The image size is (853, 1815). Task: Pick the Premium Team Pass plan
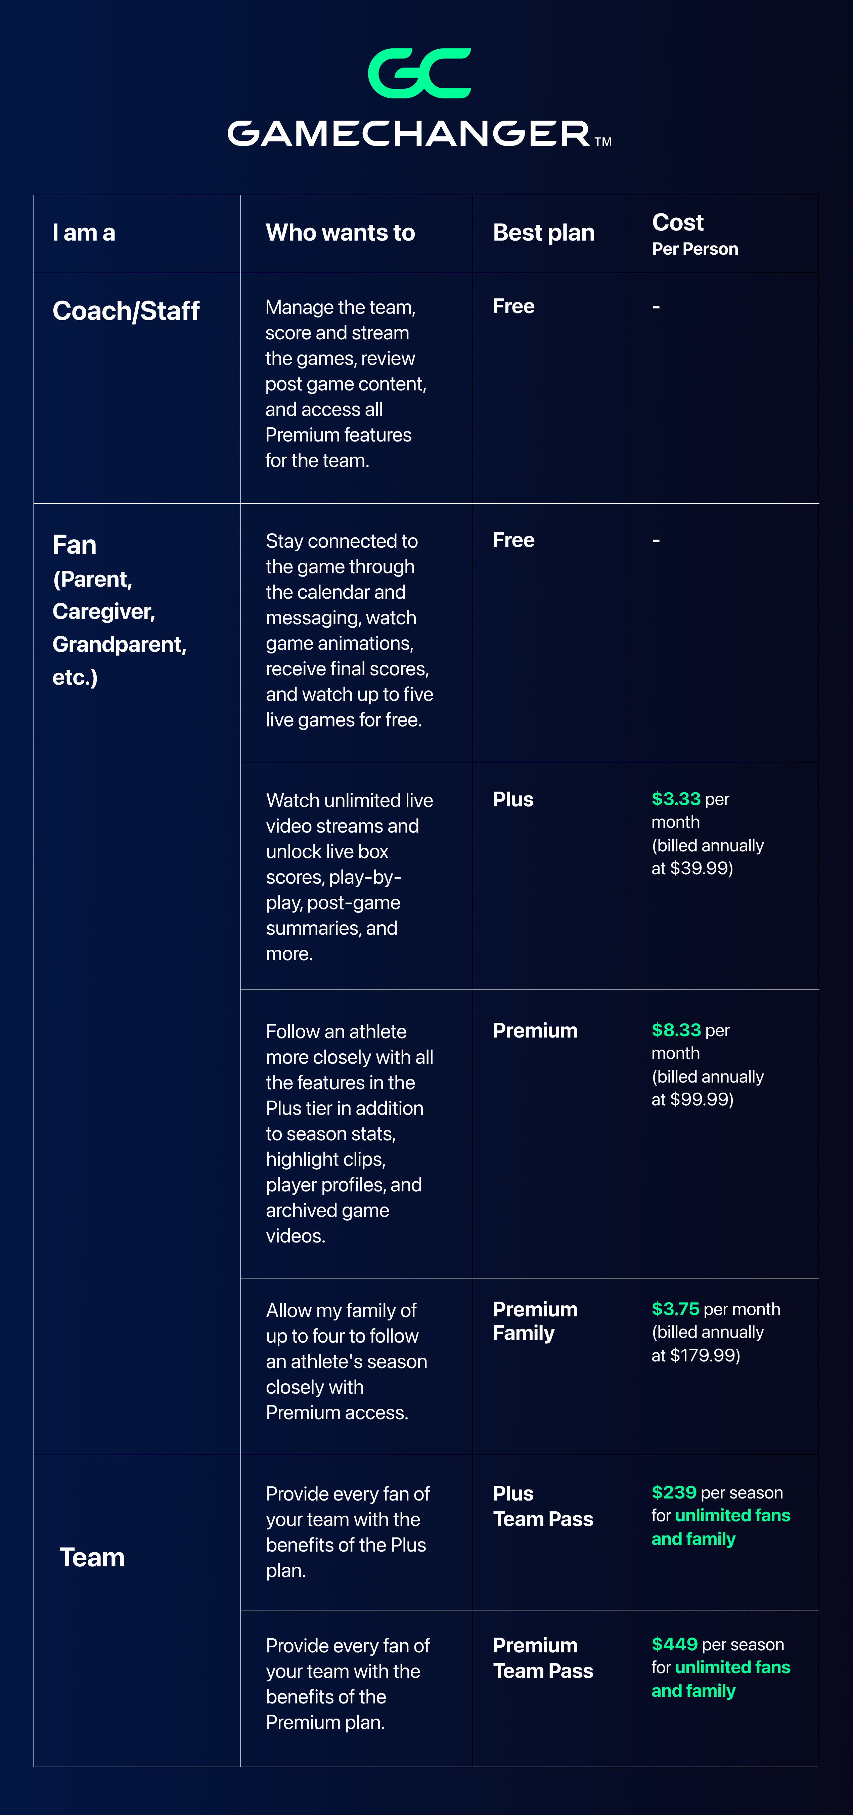(542, 1658)
